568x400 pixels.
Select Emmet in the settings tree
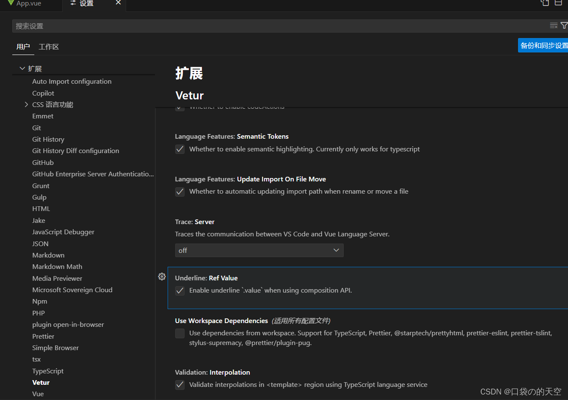coord(43,116)
